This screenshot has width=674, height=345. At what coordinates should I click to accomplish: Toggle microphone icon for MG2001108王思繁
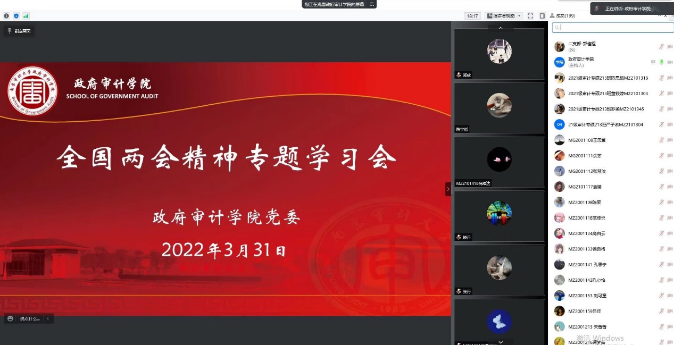662,140
